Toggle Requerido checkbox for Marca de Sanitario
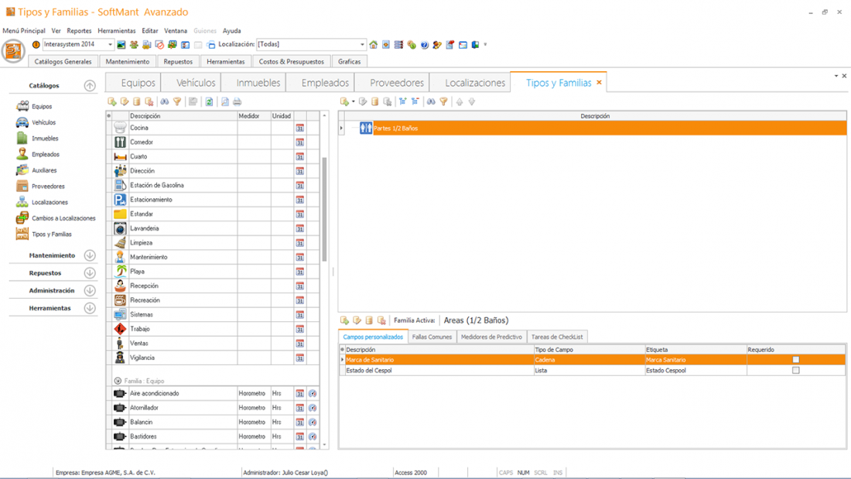Image resolution: width=851 pixels, height=479 pixels. coord(795,360)
